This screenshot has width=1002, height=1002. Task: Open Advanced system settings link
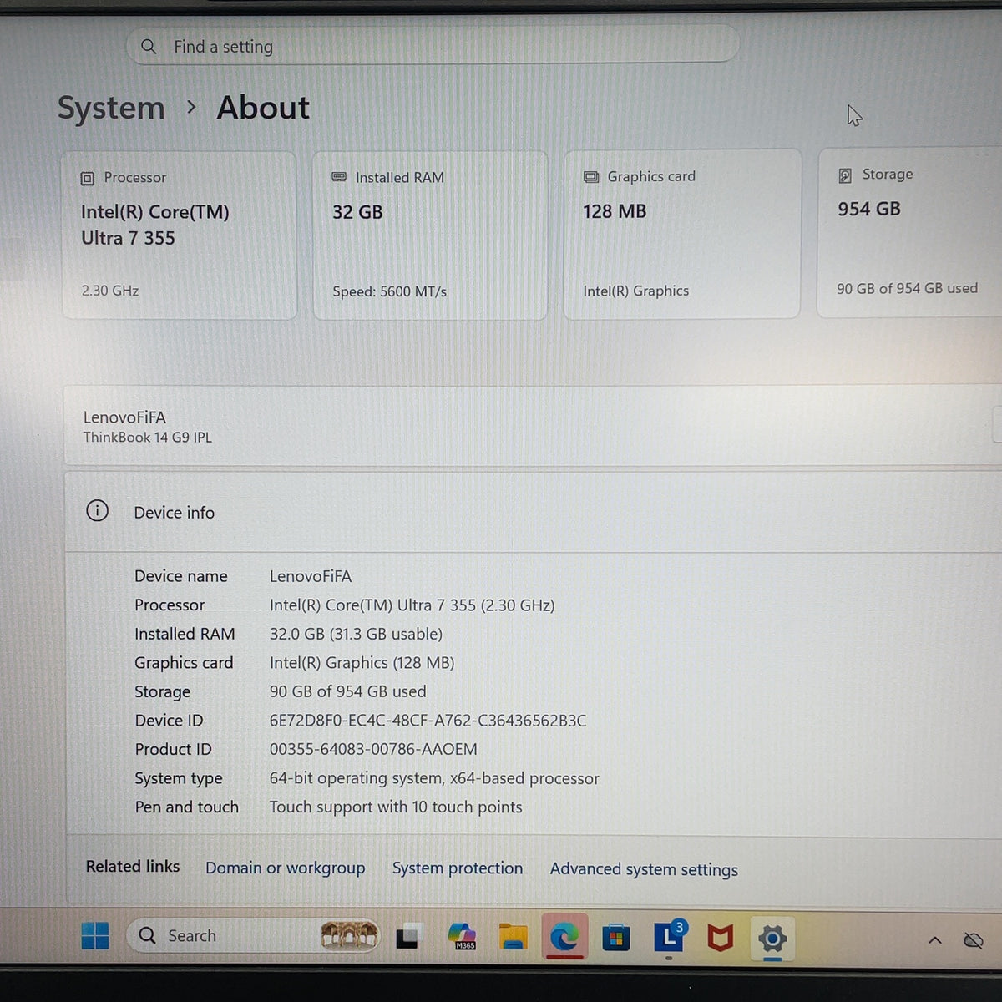(644, 869)
